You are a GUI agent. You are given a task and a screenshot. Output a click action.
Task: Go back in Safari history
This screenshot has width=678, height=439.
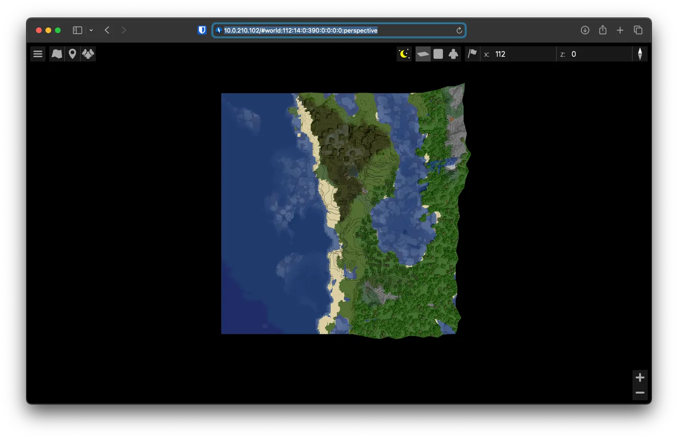107,30
